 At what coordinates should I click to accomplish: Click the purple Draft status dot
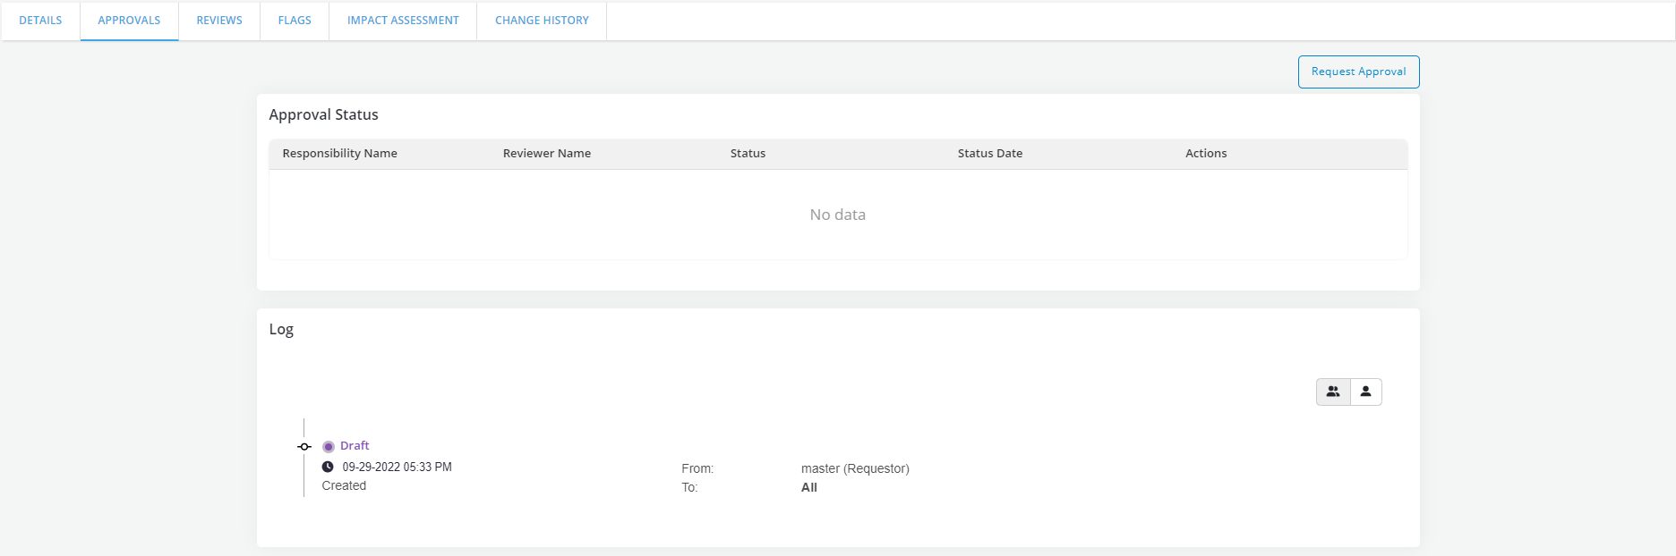point(329,447)
